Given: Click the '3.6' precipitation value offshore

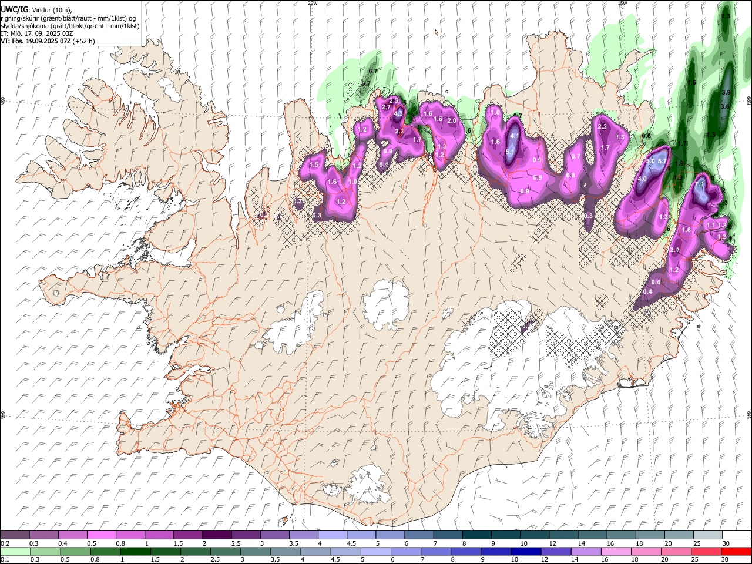Looking at the screenshot, I should coord(724,106).
